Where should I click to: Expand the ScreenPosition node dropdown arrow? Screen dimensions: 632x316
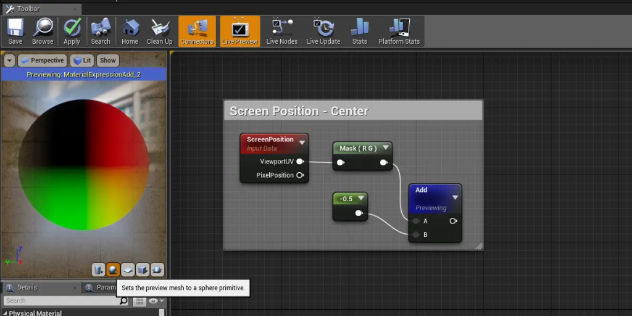[x=302, y=143]
